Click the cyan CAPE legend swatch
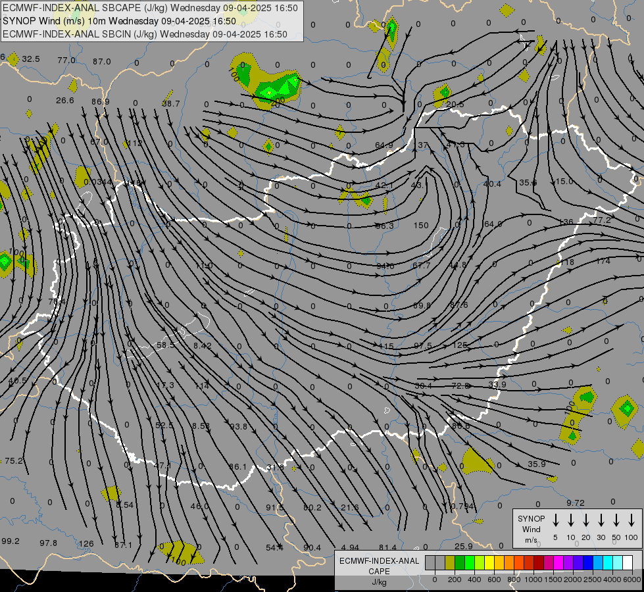The image size is (644, 592). coord(607,562)
